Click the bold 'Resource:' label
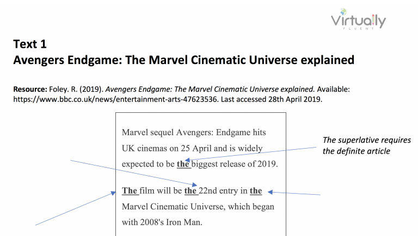 tap(30, 89)
